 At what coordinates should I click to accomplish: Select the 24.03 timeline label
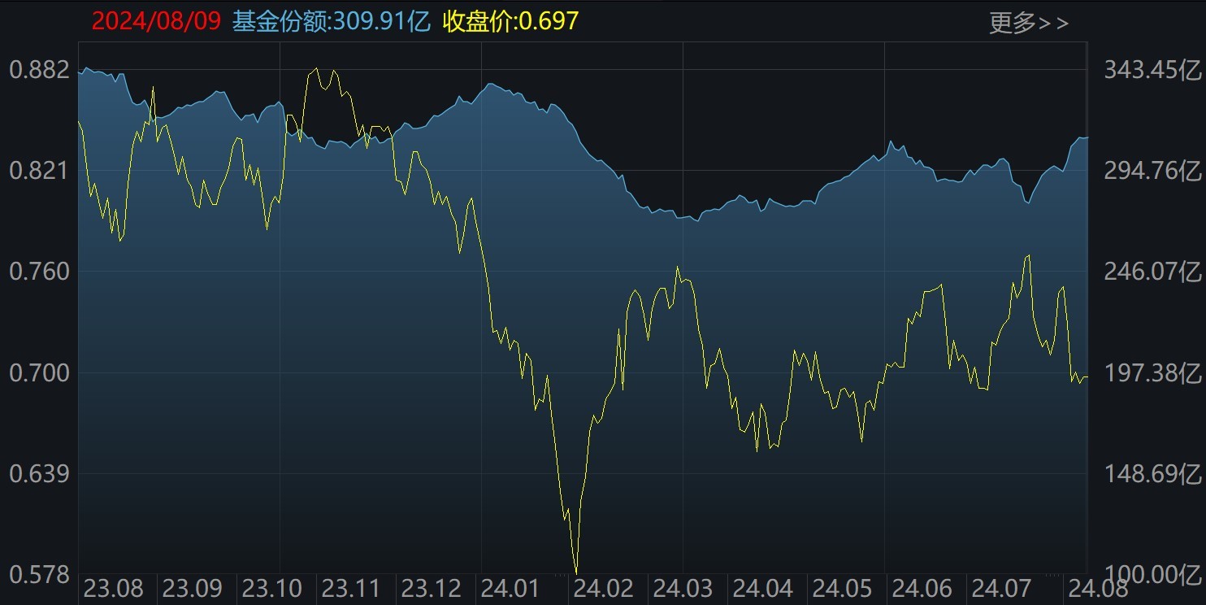[684, 589]
